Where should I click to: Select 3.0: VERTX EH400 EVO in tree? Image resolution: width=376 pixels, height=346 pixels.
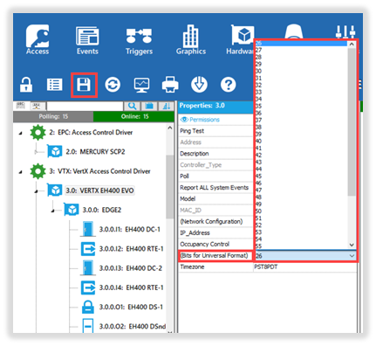click(99, 190)
